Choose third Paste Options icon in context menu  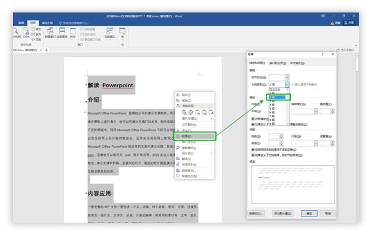[197, 112]
